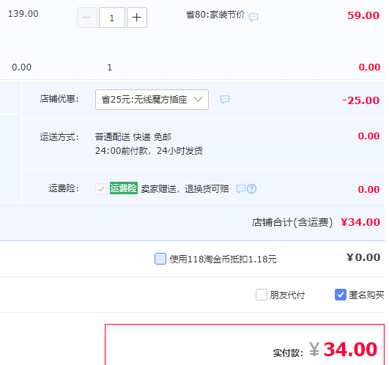
Task: Click the chevron arrow in 店铺优惠 dropdown
Action: (198, 100)
